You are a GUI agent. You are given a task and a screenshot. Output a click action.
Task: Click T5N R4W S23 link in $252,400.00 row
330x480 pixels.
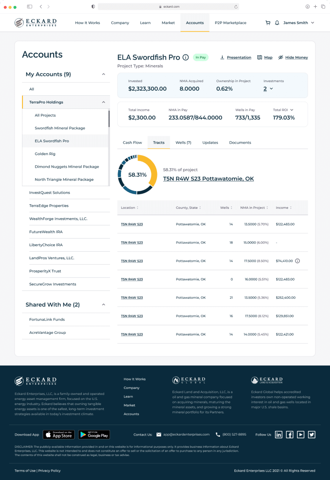click(x=132, y=297)
